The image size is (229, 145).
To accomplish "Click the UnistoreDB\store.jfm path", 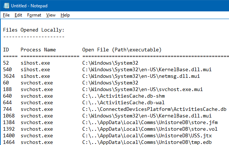I will pyautogui.click(x=150, y=122).
